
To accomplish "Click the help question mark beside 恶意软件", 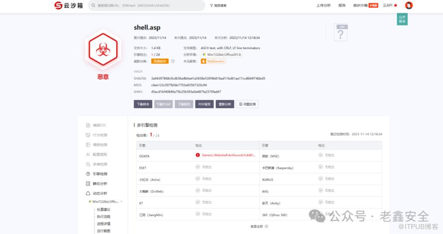I will tap(173, 61).
